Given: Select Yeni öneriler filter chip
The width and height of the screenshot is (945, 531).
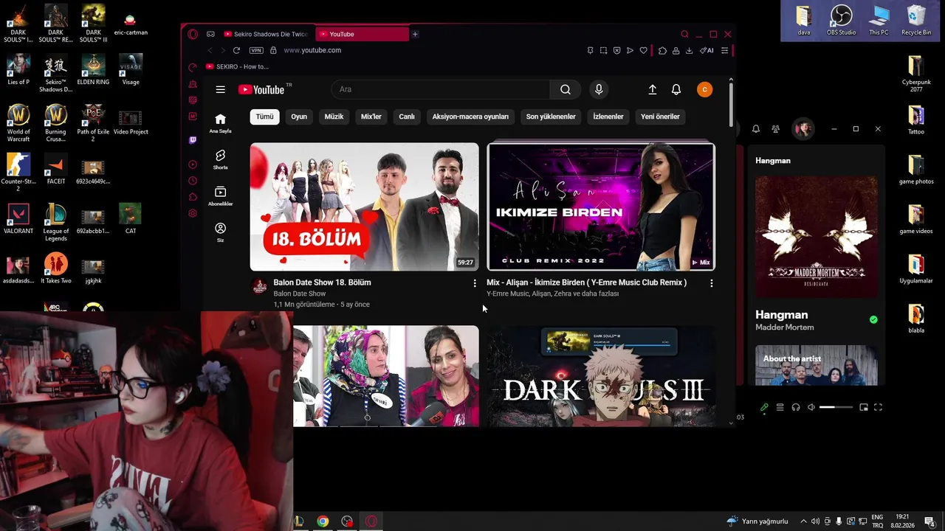Looking at the screenshot, I should pyautogui.click(x=660, y=117).
